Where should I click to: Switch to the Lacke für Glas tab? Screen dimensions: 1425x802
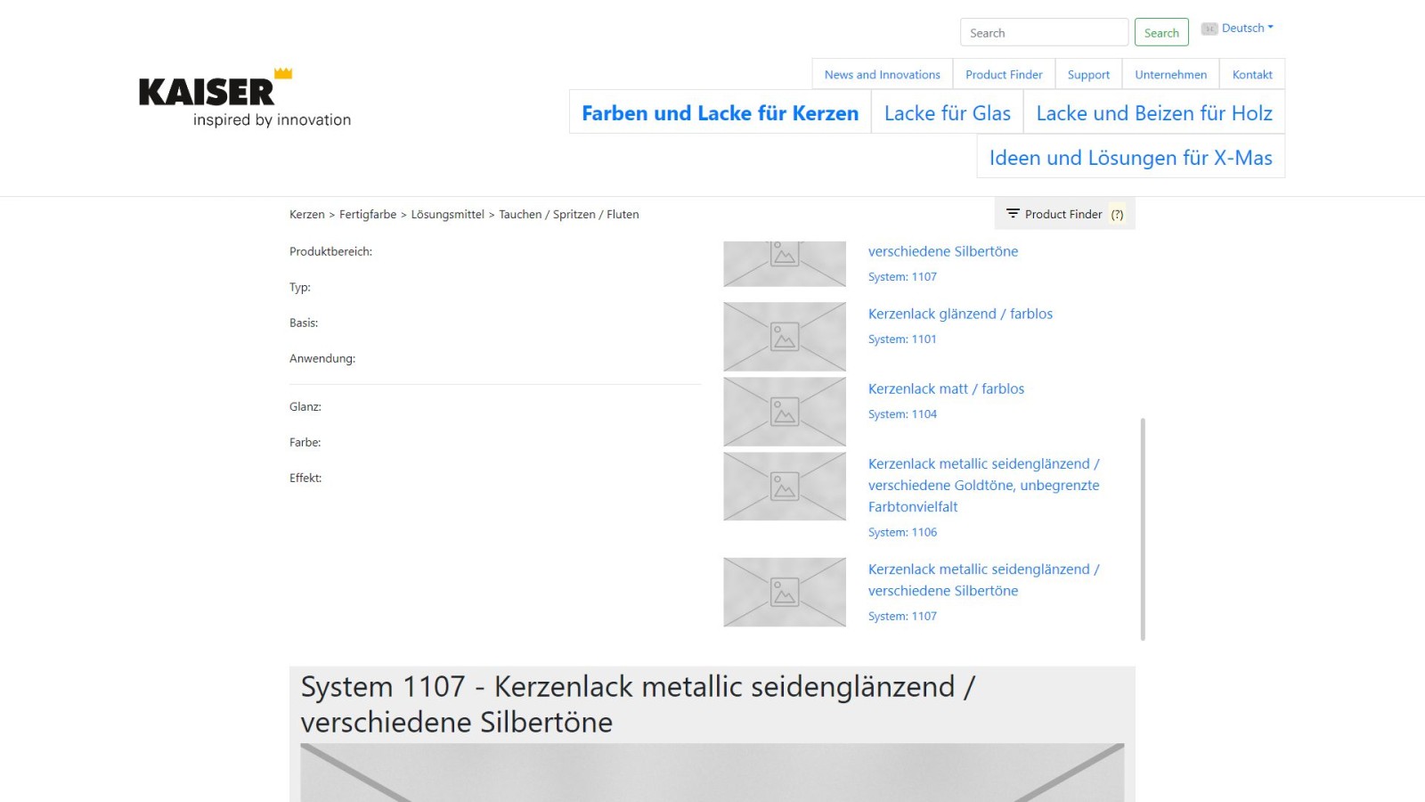(x=947, y=113)
